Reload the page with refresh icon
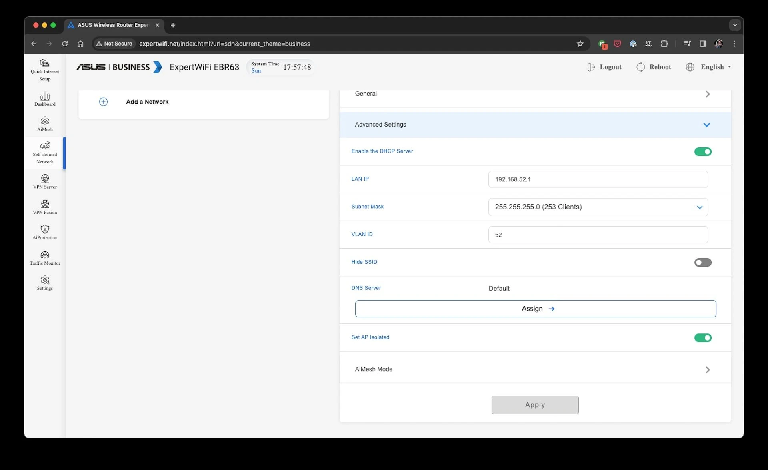The image size is (768, 470). 65,44
